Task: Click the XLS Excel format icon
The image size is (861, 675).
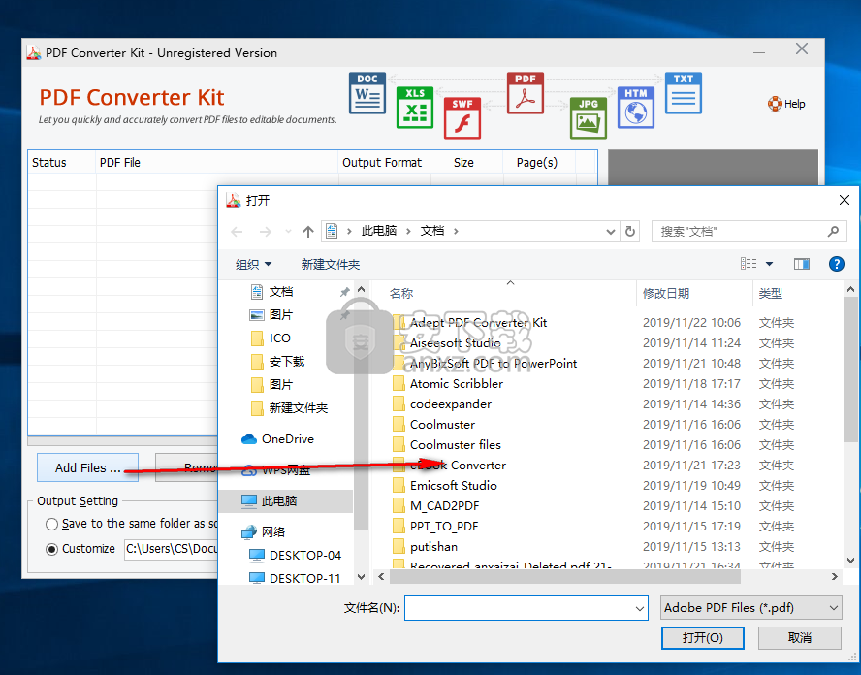Action: [x=415, y=107]
